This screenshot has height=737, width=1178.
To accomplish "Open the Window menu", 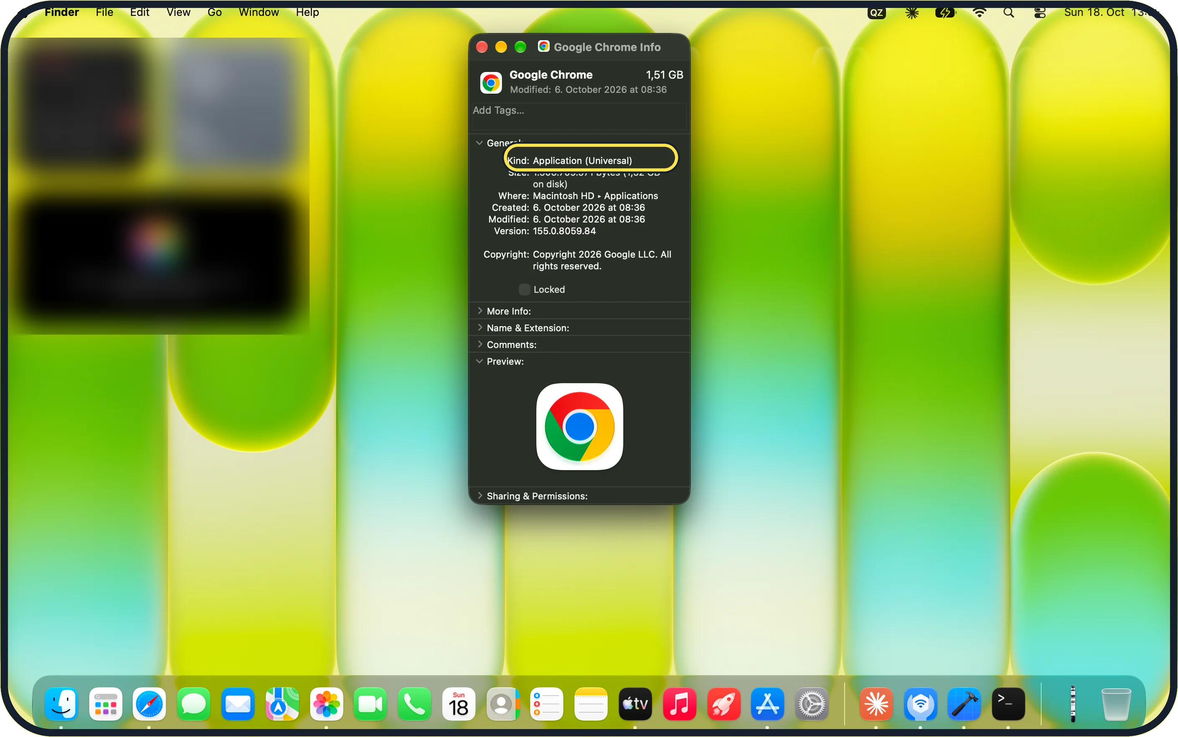I will click(259, 12).
